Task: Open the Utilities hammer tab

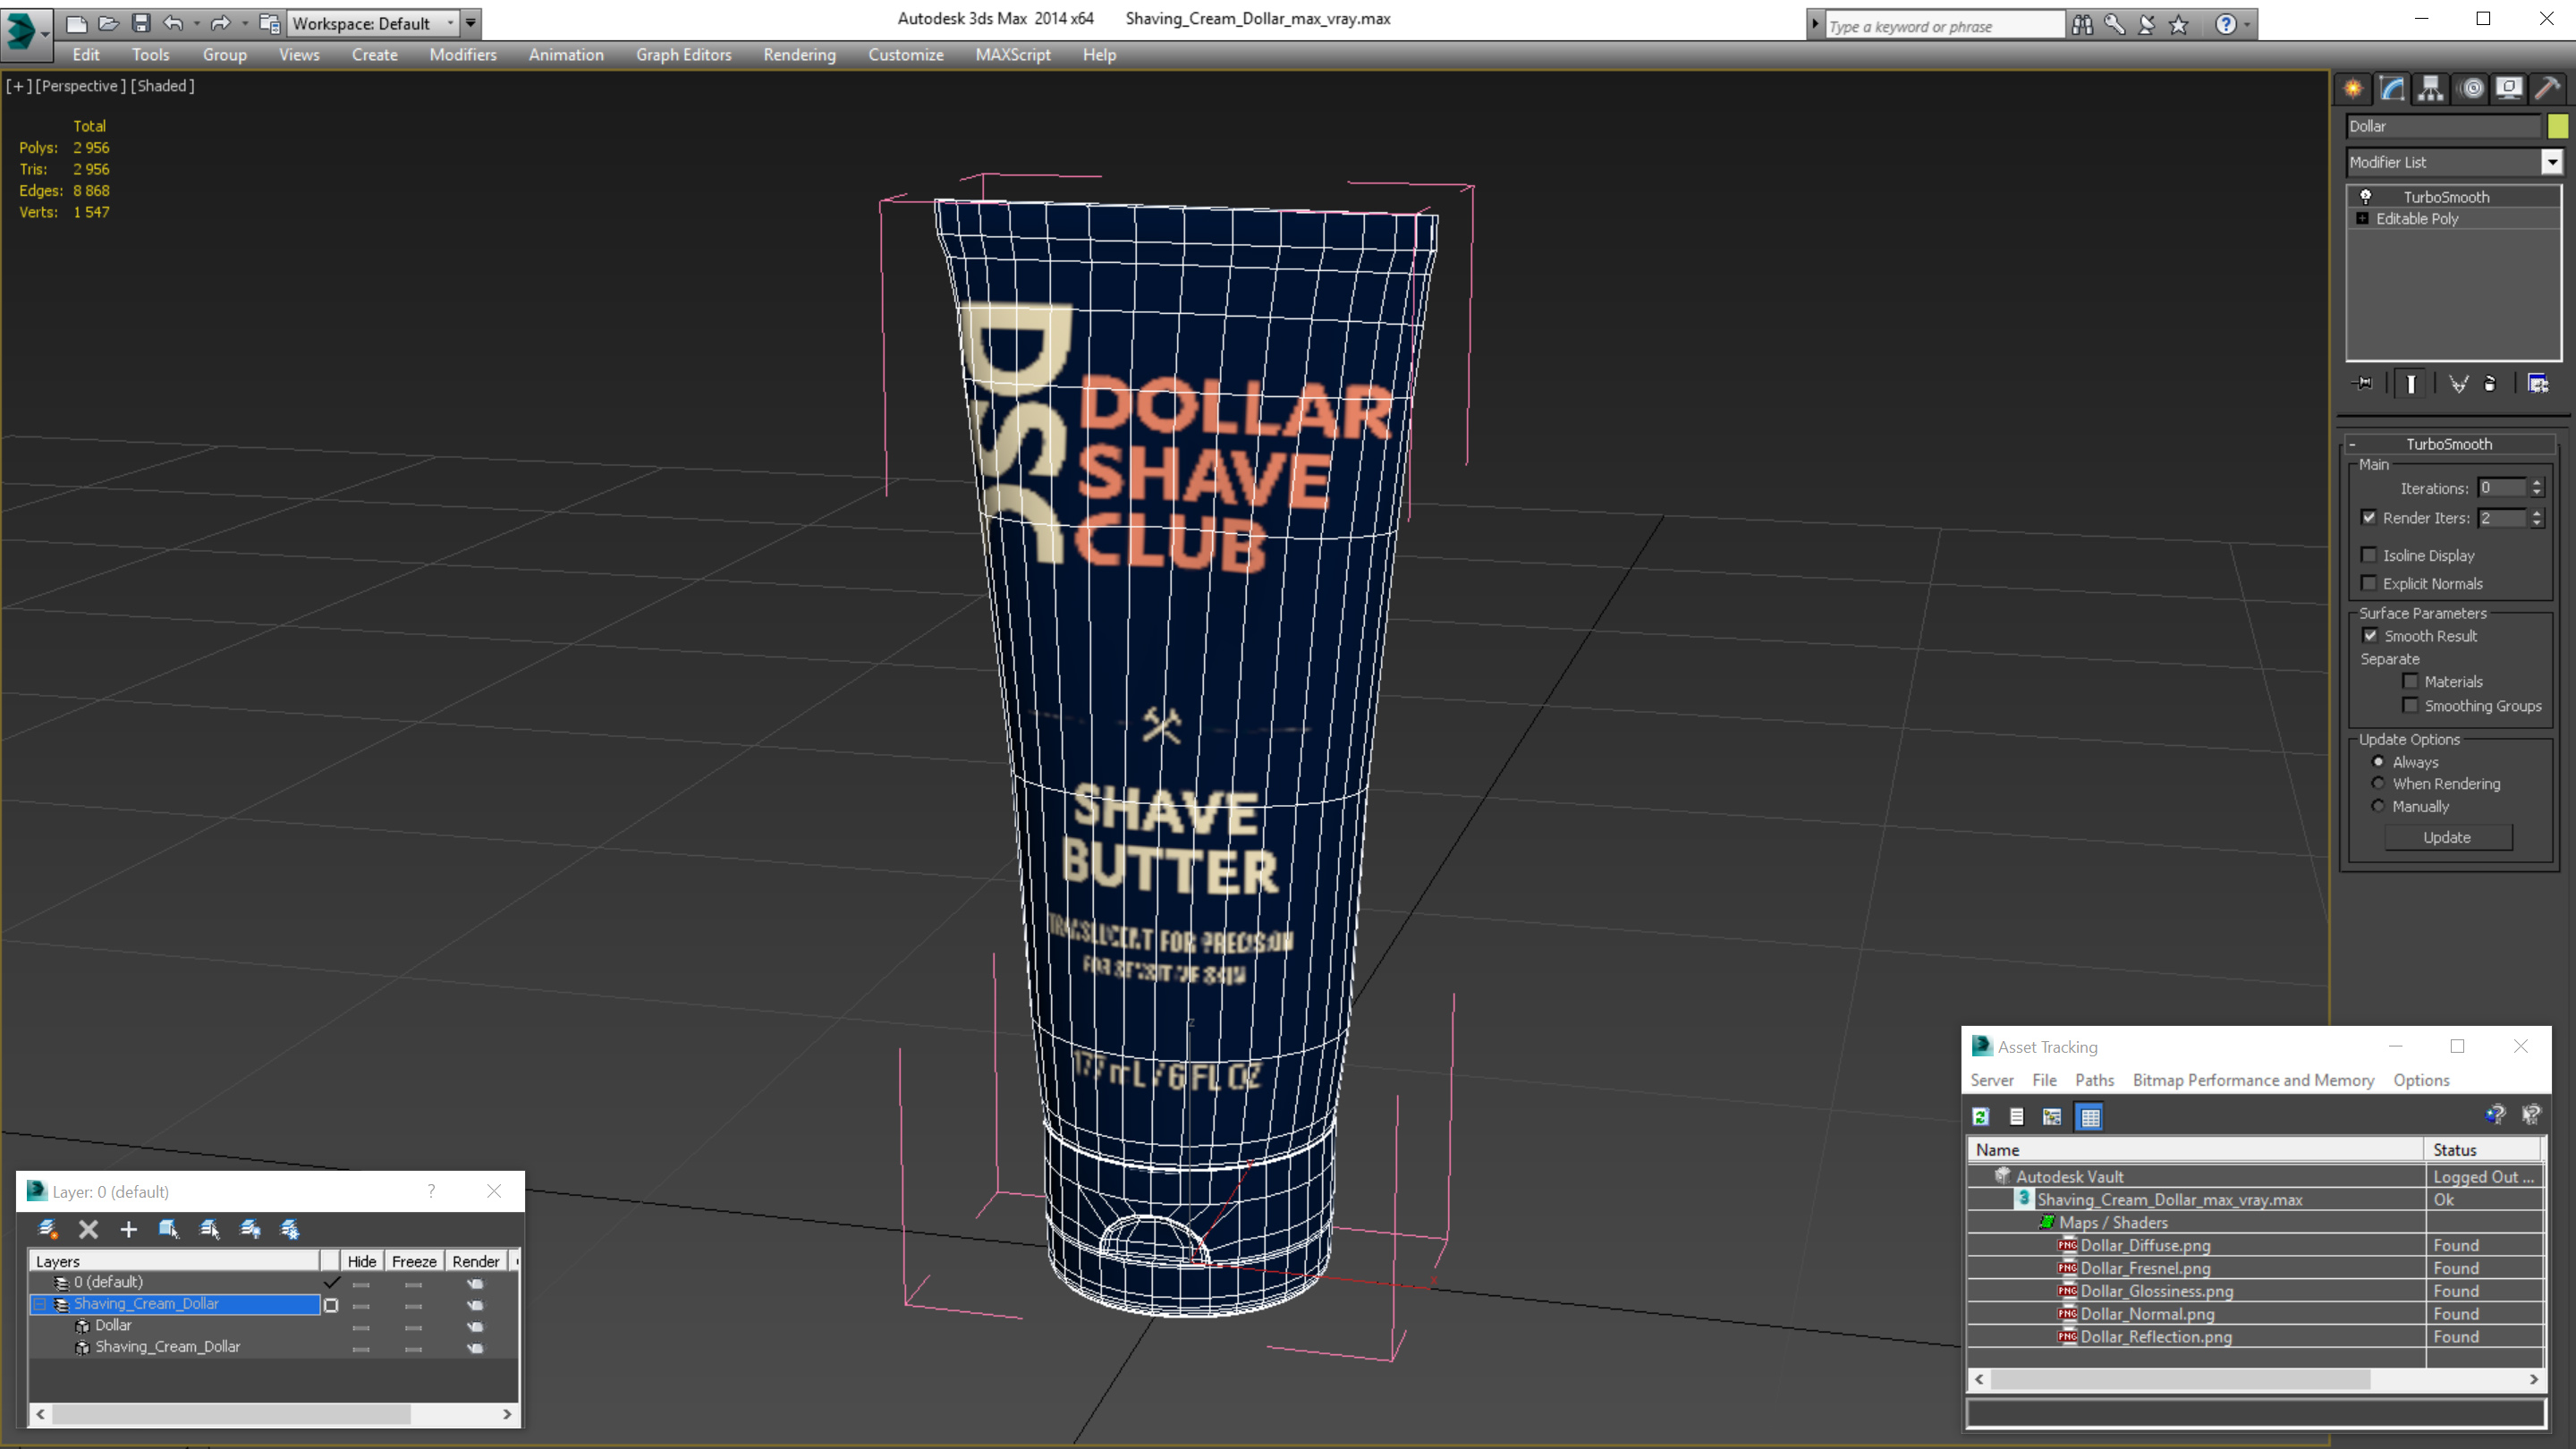Action: coord(2548,89)
